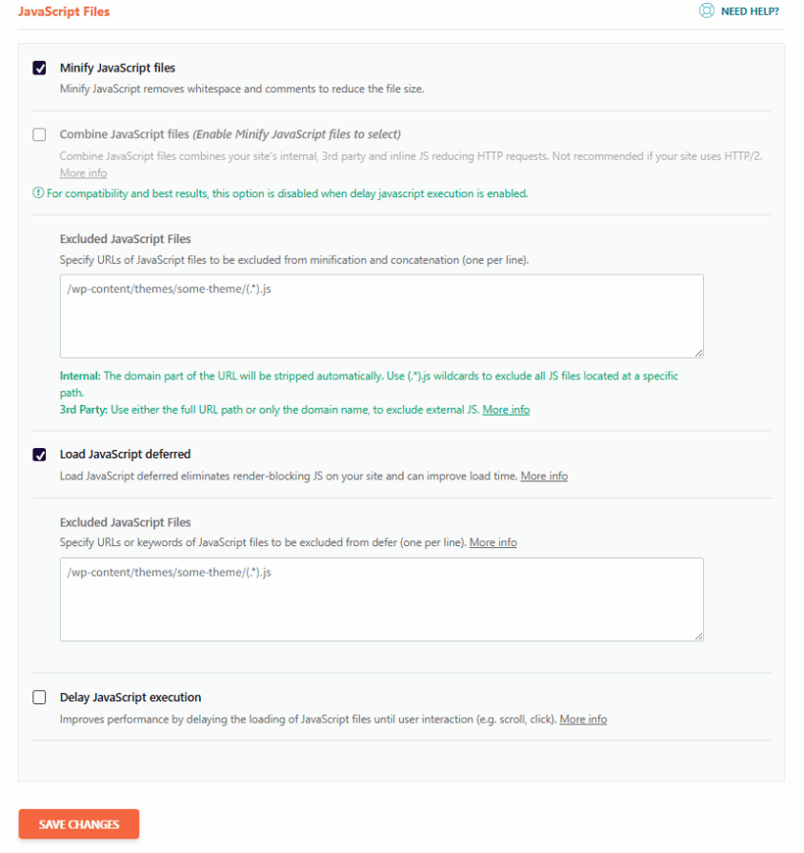Select the minification Excluded JavaScript Files textarea
The height and width of the screenshot is (853, 804).
pos(381,315)
